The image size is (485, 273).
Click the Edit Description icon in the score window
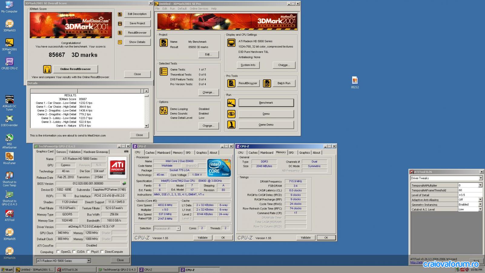pyautogui.click(x=120, y=14)
